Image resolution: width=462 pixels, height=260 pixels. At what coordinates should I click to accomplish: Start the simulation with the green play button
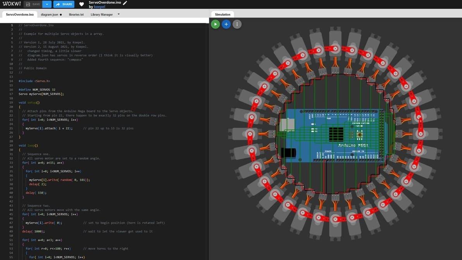215,24
